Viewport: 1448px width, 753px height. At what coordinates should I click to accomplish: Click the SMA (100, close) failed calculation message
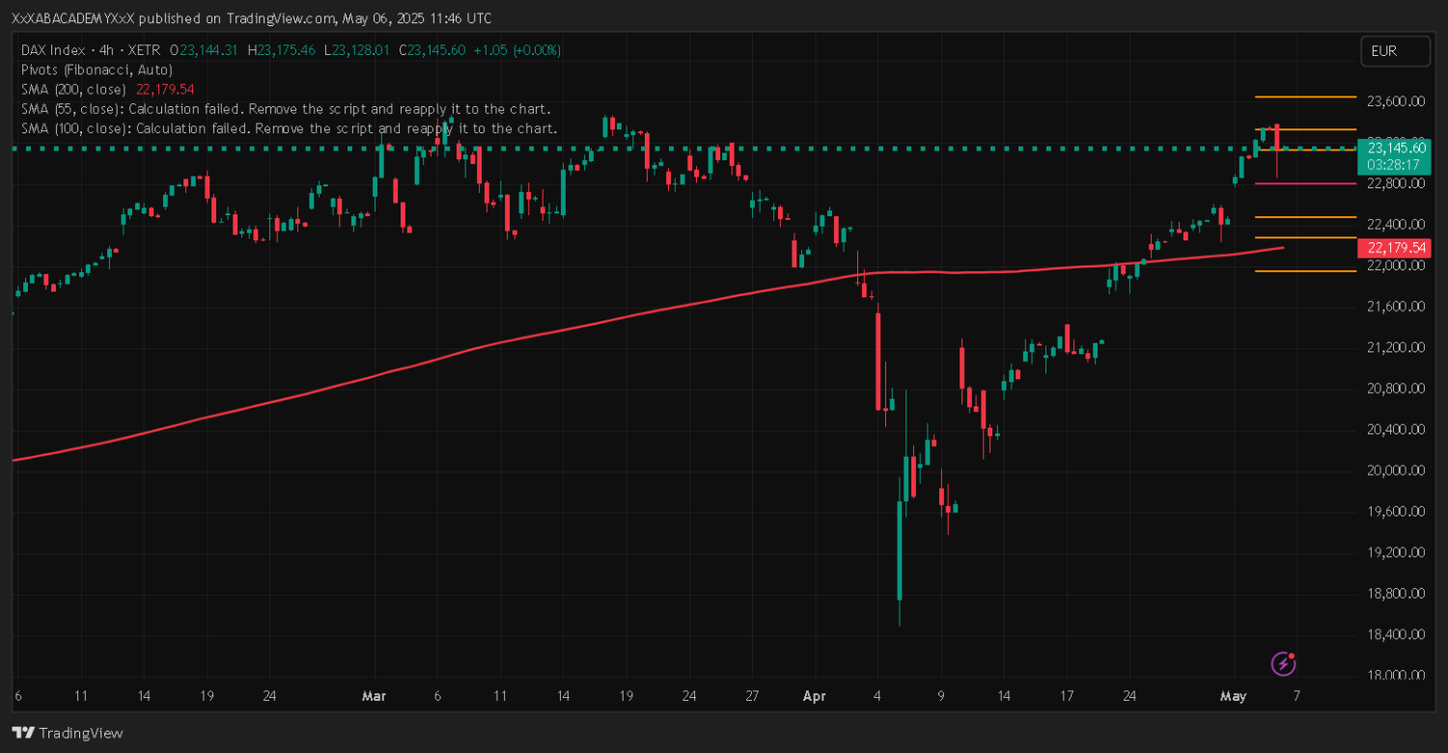click(289, 127)
